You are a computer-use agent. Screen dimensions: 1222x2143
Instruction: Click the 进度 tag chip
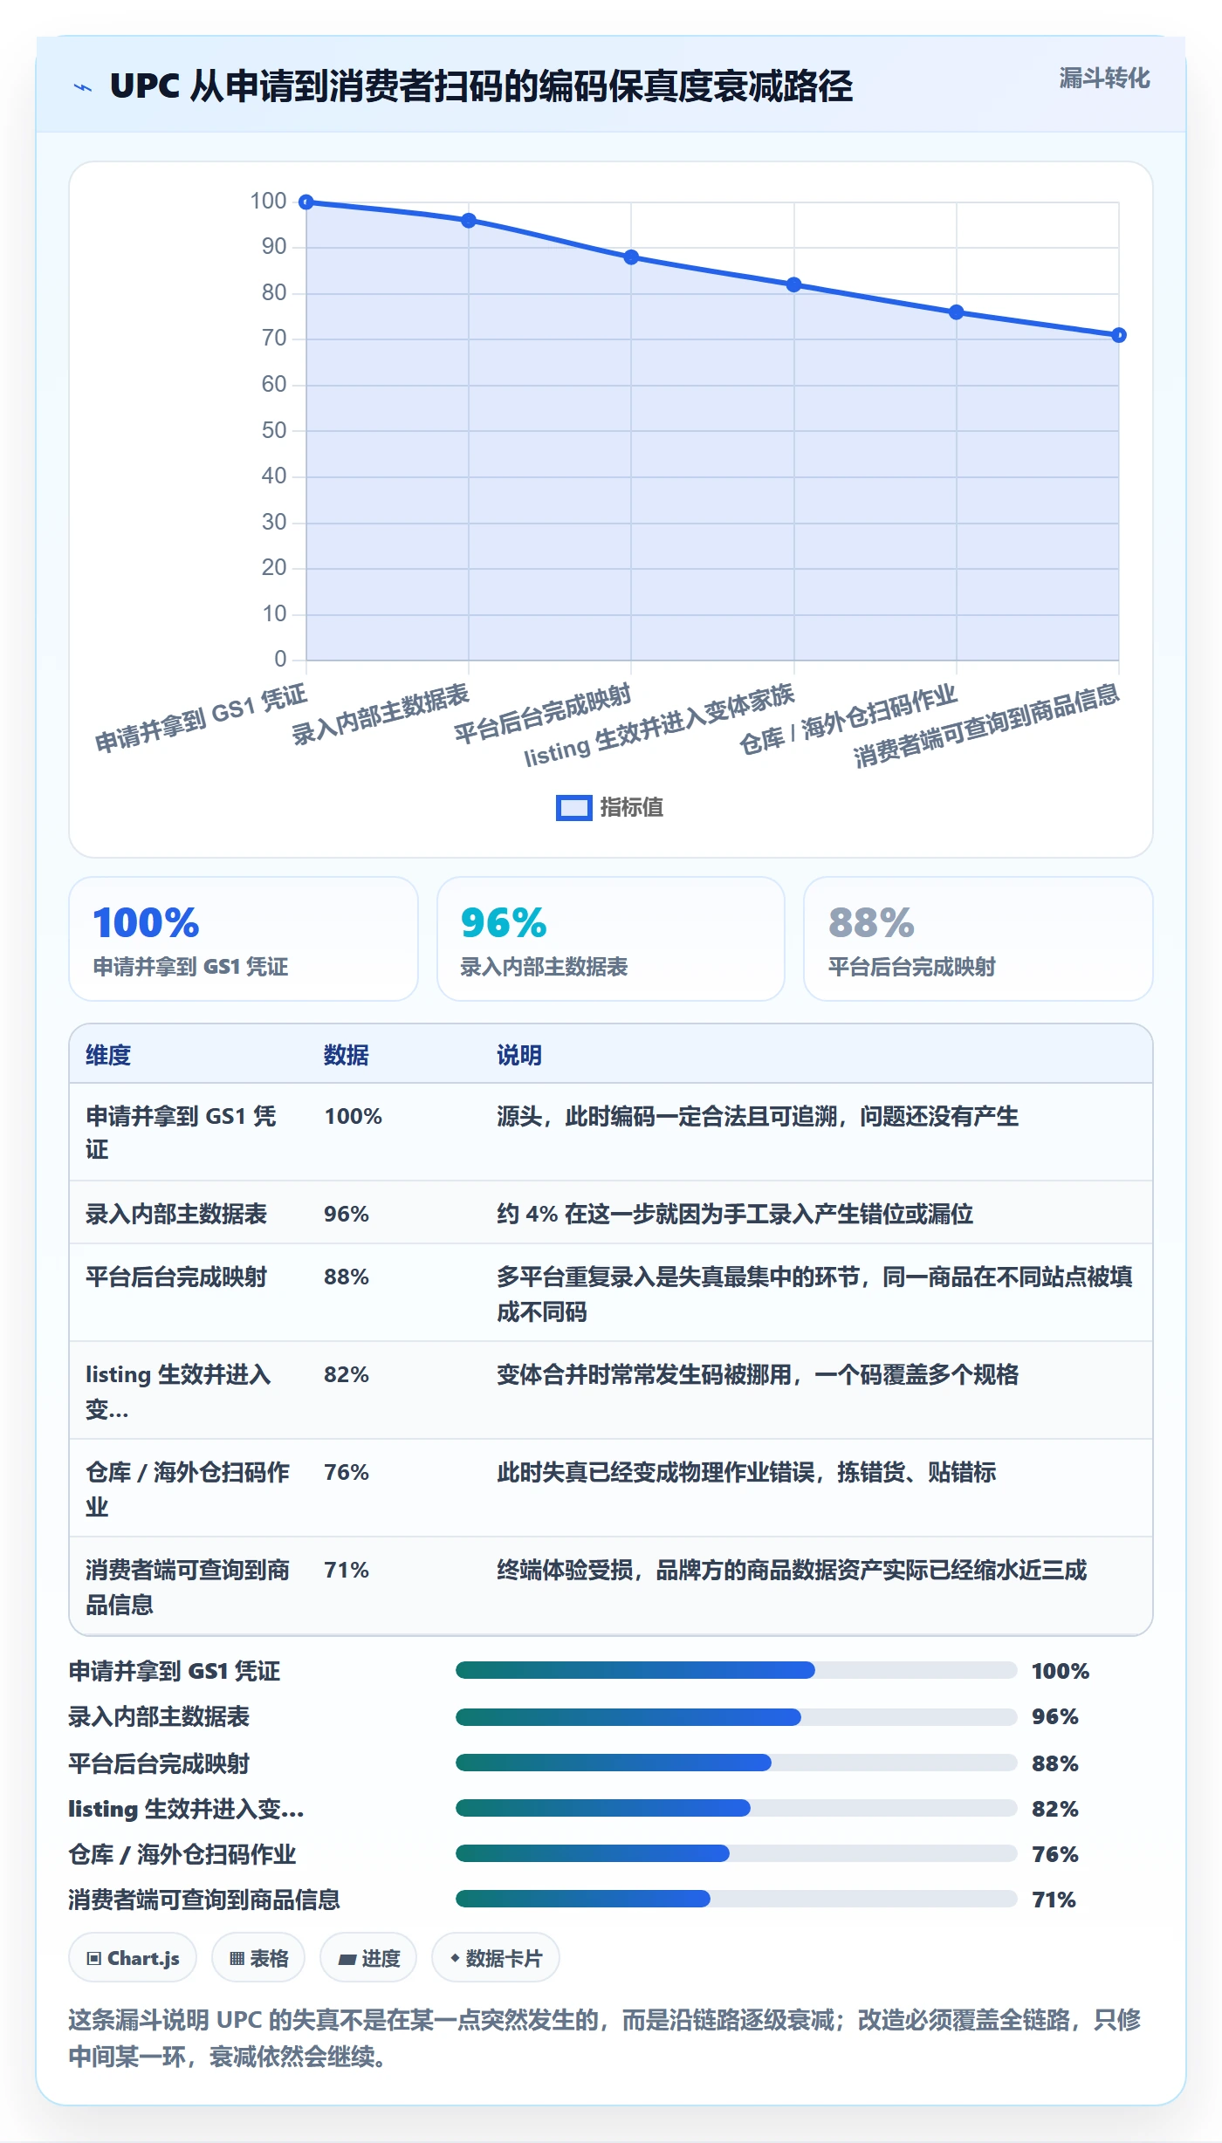click(x=368, y=1958)
